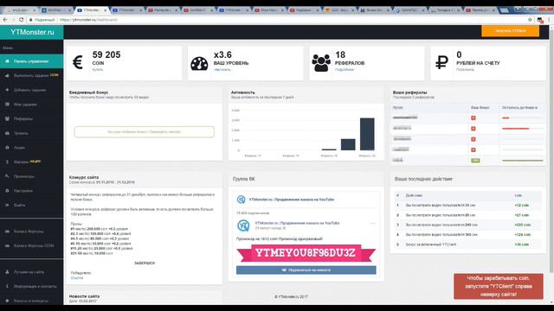Open Промокоды key icon in sidebar
The width and height of the screenshot is (554, 311).
tap(7, 176)
